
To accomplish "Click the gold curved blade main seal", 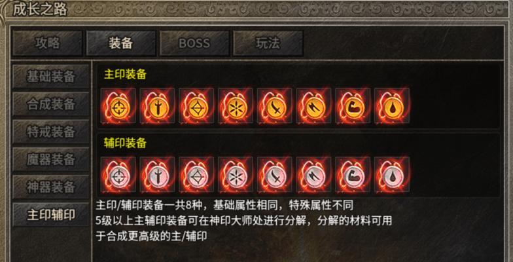I will (275, 105).
